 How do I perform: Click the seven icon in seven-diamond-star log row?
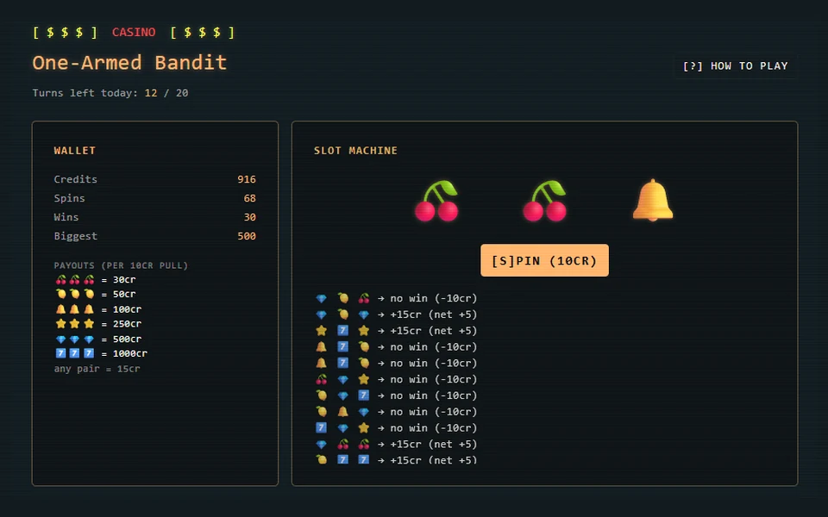point(321,428)
